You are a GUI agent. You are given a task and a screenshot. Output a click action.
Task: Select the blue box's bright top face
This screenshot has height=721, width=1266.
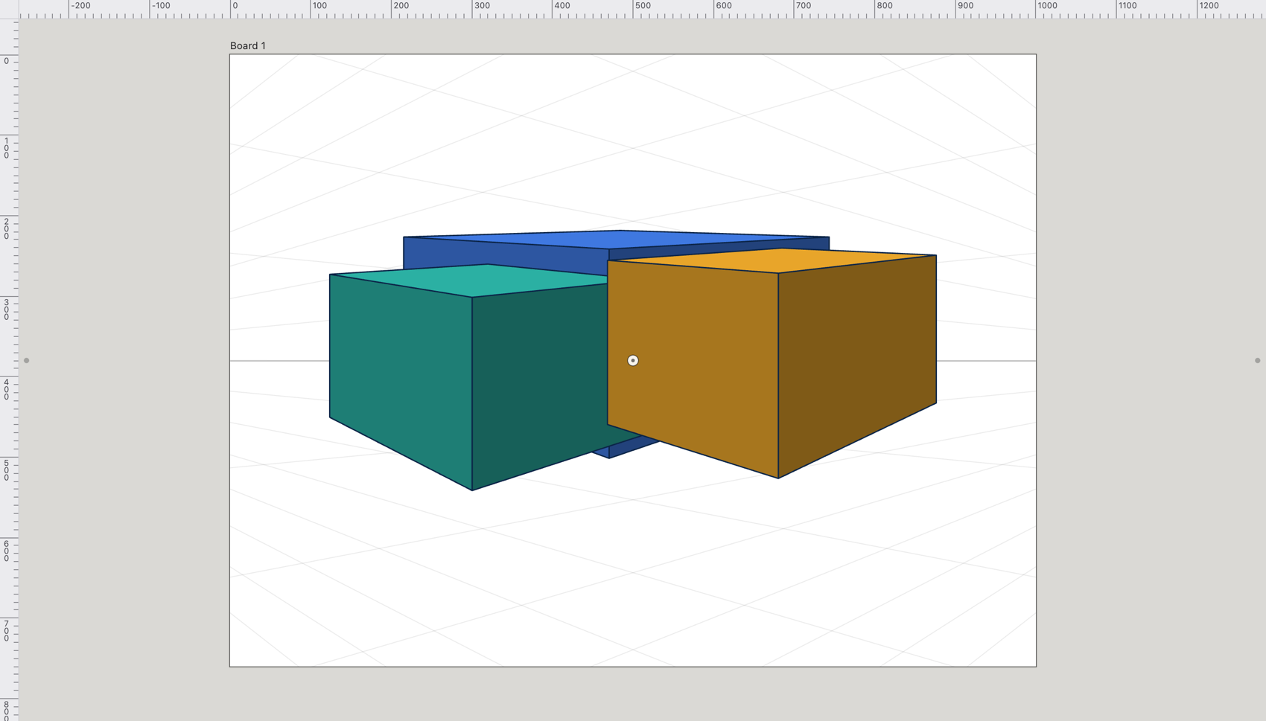pyautogui.click(x=618, y=239)
